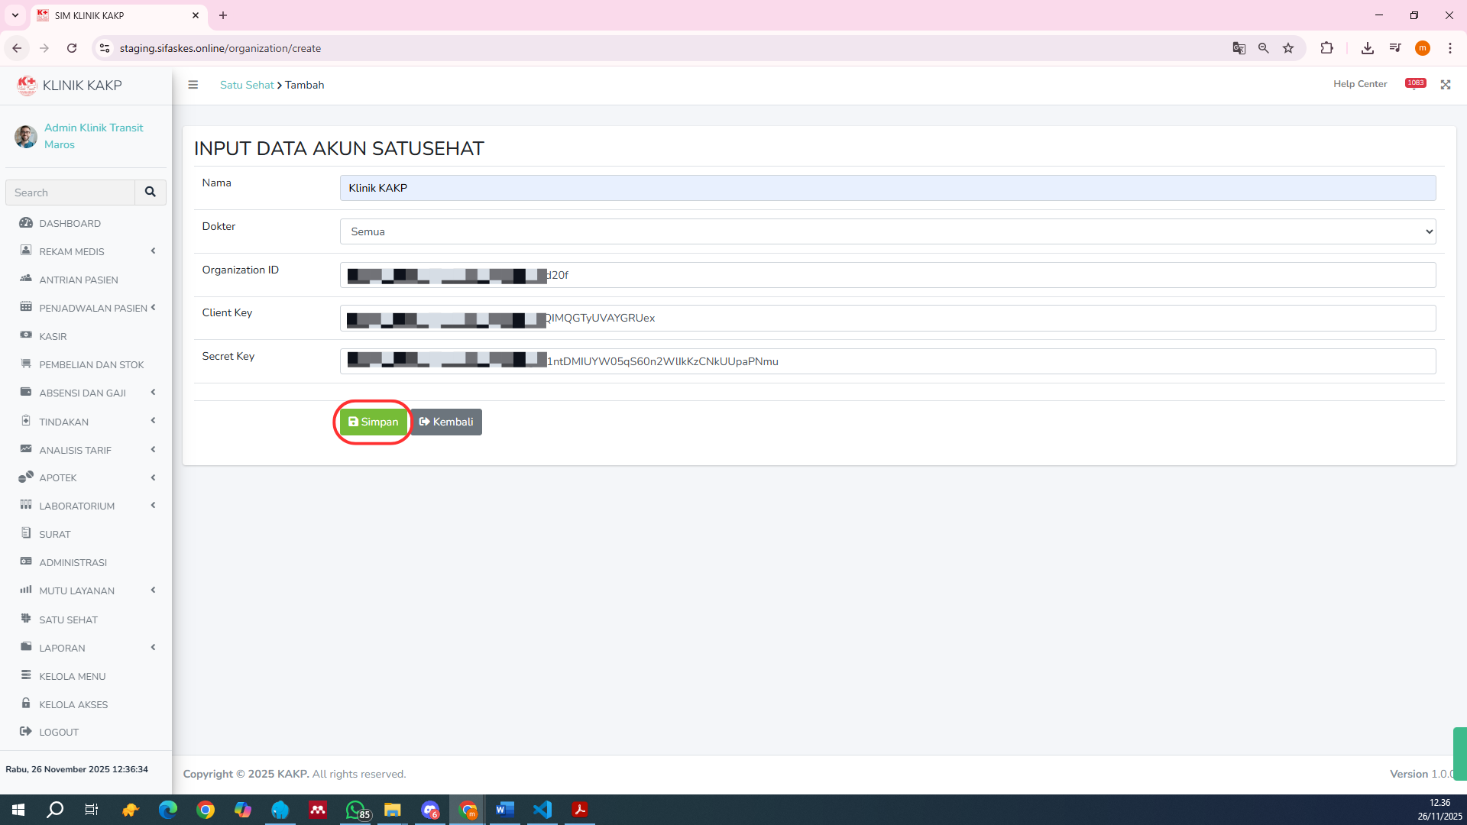This screenshot has height=825, width=1467.
Task: Open the red notification badge
Action: click(1415, 83)
